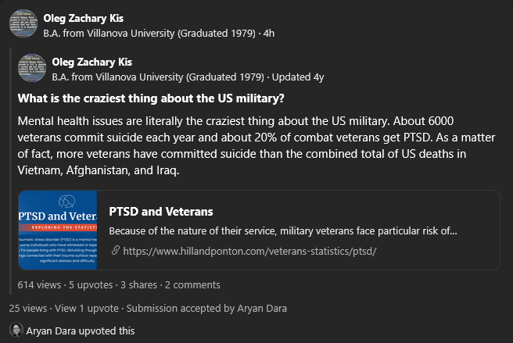Open the question 'What is the craziest thing about the US military?'
Screen dimensions: 513x343
coord(151,98)
